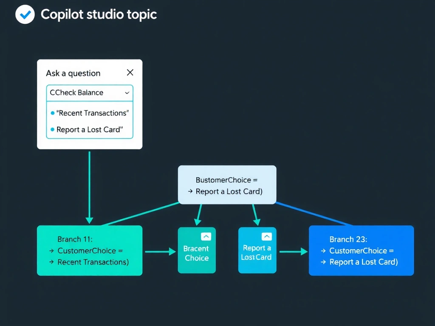Click the Copilot studio topic title
The width and height of the screenshot is (435, 326).
click(x=99, y=14)
